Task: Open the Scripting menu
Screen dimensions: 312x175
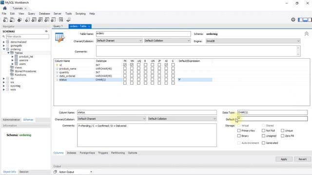Action: coord(80,14)
